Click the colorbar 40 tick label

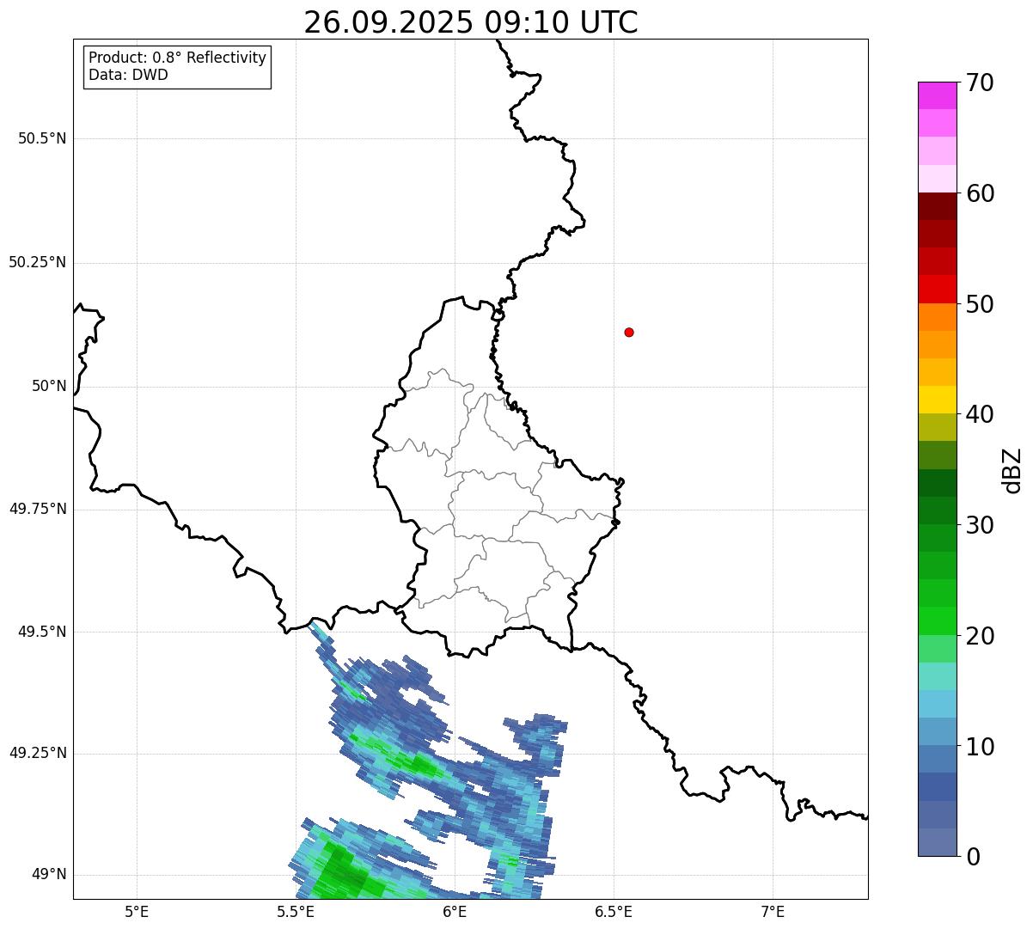980,414
